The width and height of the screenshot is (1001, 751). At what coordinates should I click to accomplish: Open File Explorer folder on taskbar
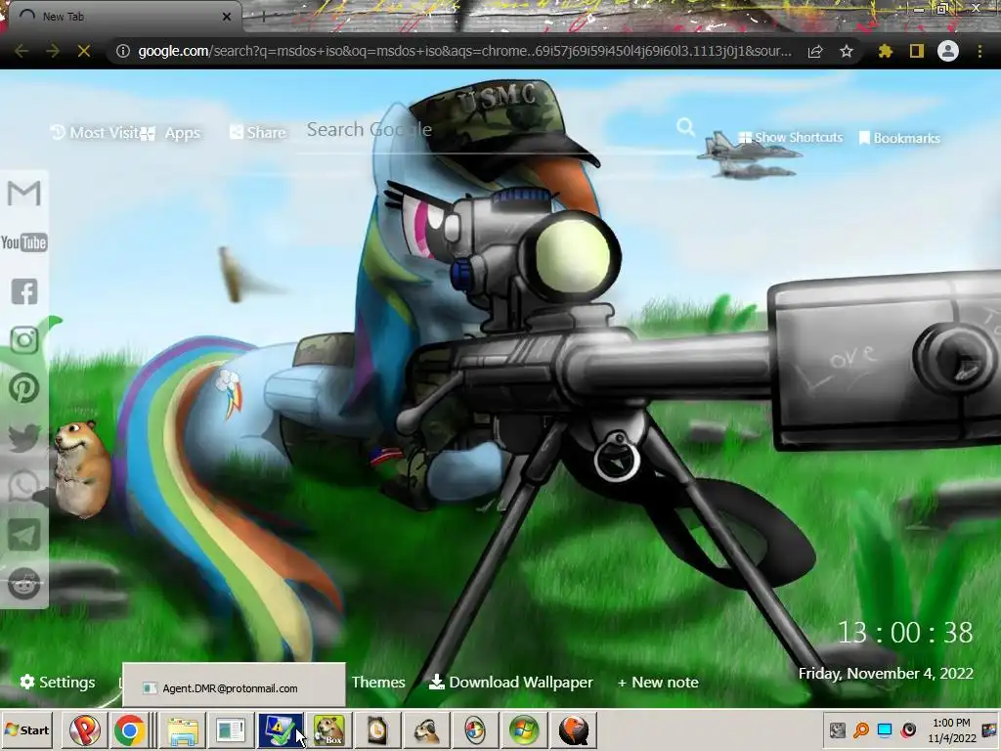coord(183,729)
